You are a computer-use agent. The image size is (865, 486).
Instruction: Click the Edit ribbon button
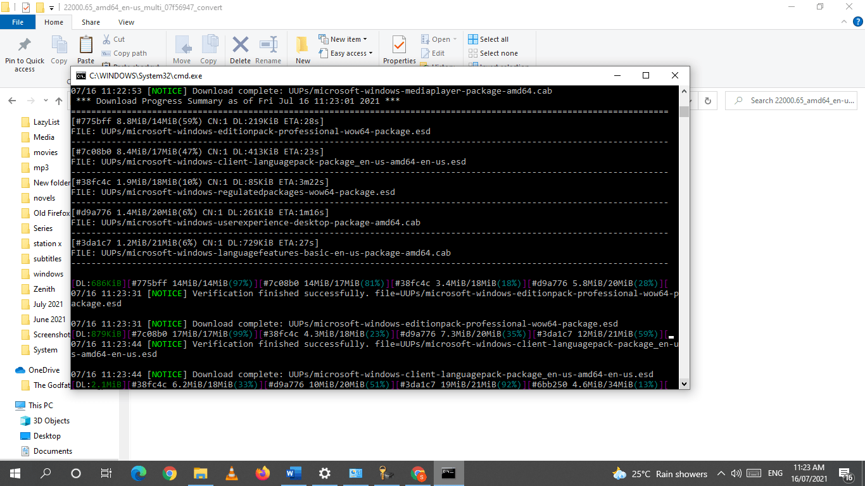(x=432, y=53)
